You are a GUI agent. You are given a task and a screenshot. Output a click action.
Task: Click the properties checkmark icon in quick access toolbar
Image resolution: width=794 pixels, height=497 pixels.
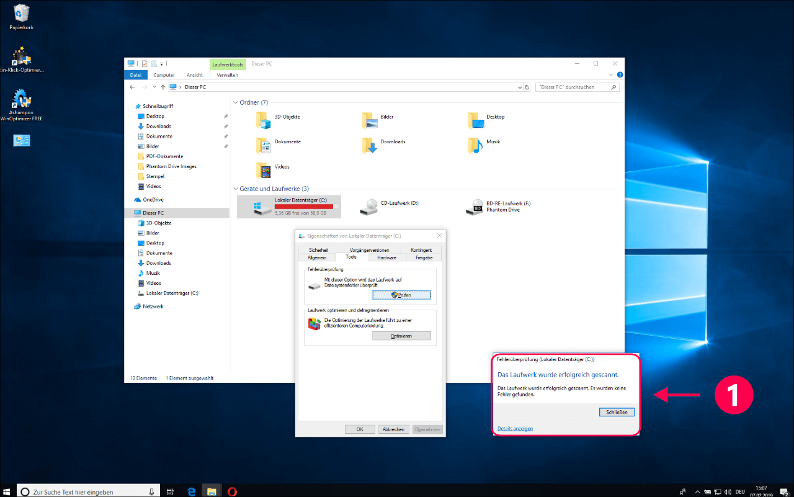point(144,63)
